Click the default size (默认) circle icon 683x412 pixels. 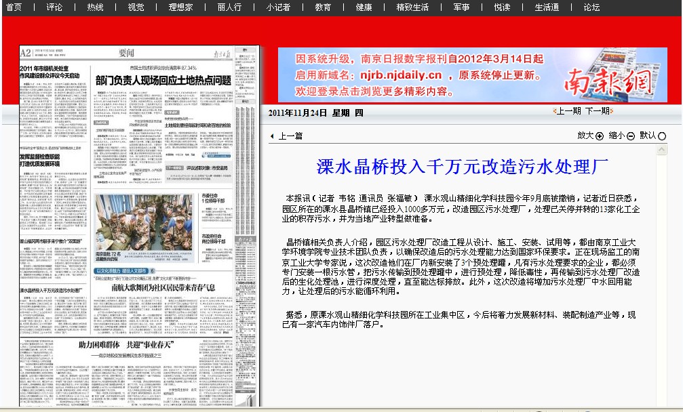tap(662, 136)
